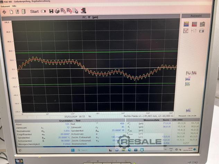Click the Windows Start button on taskbar

click(73, 150)
